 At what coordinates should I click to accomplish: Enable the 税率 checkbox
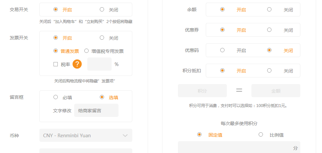pos(56,64)
